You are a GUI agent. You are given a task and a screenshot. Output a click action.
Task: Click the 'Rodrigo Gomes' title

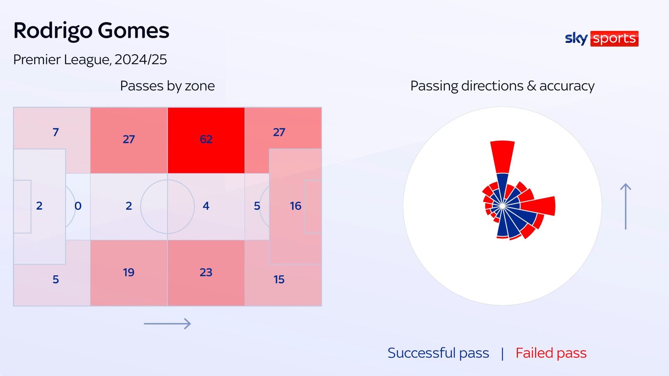click(x=91, y=30)
